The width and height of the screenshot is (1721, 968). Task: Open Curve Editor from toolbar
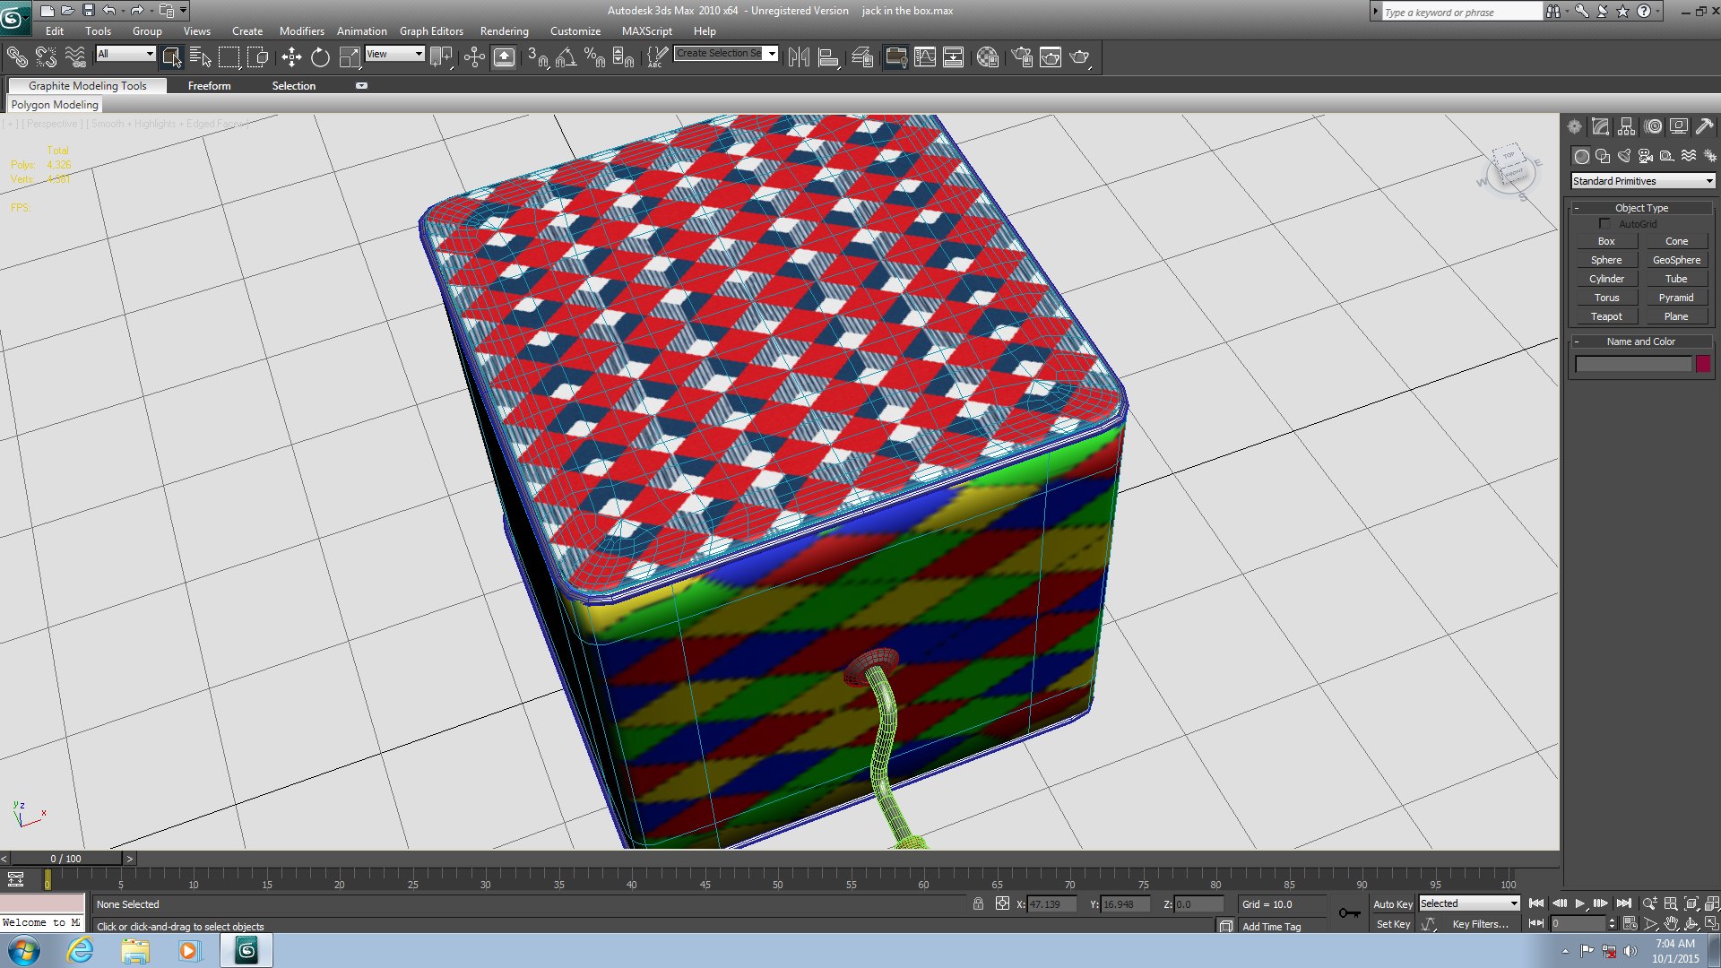tap(924, 57)
